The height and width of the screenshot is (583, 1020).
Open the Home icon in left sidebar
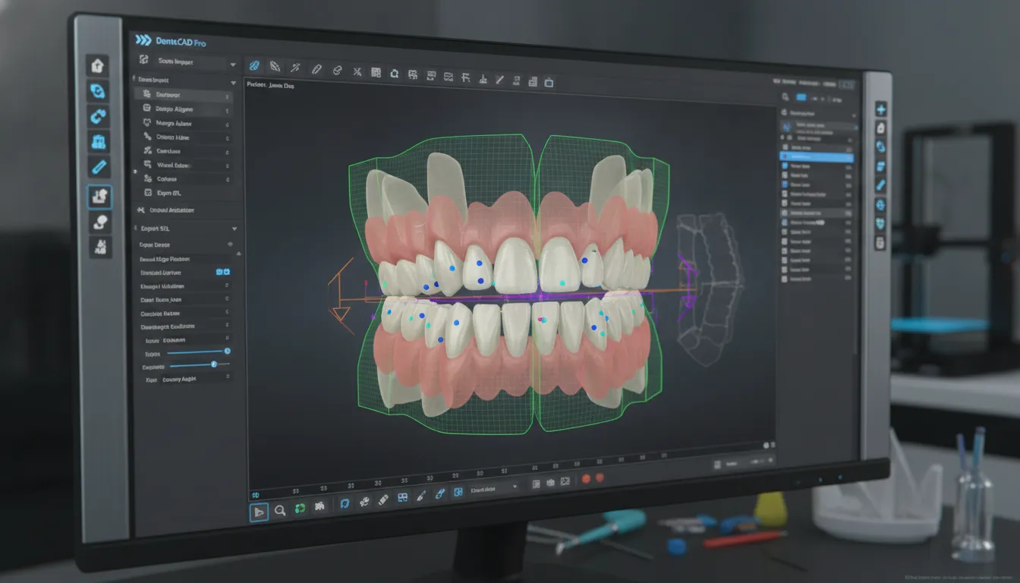point(97,65)
